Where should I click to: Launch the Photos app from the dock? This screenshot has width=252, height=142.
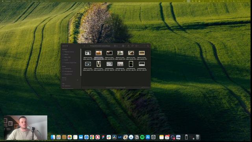[x=70, y=137]
